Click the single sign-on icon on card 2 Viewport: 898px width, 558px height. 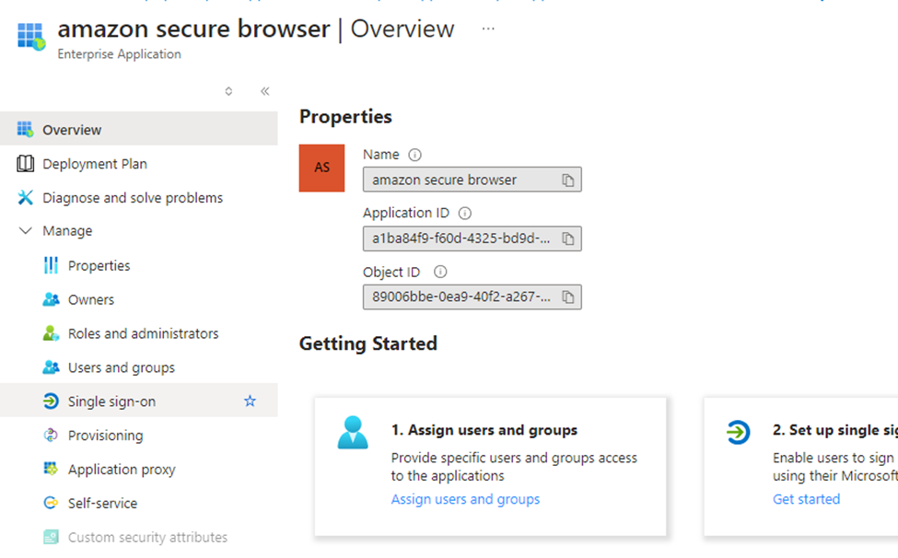click(739, 432)
